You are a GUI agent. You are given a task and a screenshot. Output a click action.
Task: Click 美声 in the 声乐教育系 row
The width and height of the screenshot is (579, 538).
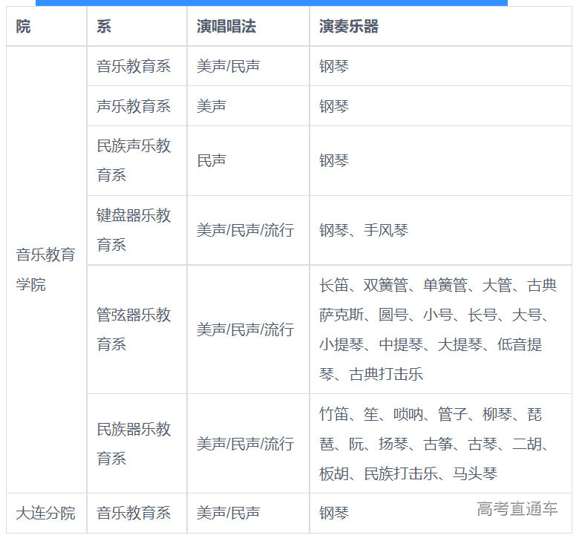(212, 106)
